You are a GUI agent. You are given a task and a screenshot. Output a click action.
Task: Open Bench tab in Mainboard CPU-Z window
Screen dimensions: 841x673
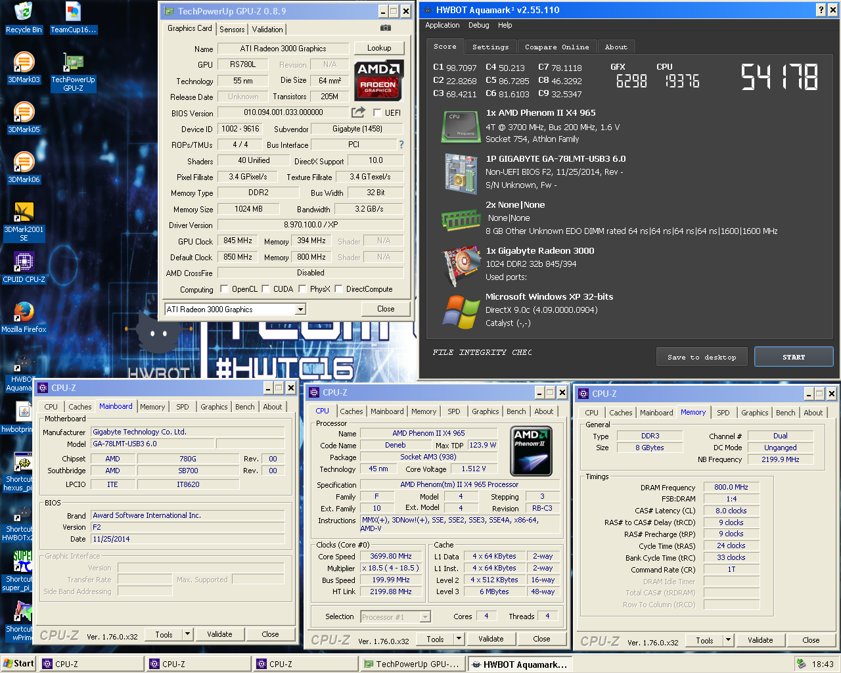pyautogui.click(x=245, y=407)
